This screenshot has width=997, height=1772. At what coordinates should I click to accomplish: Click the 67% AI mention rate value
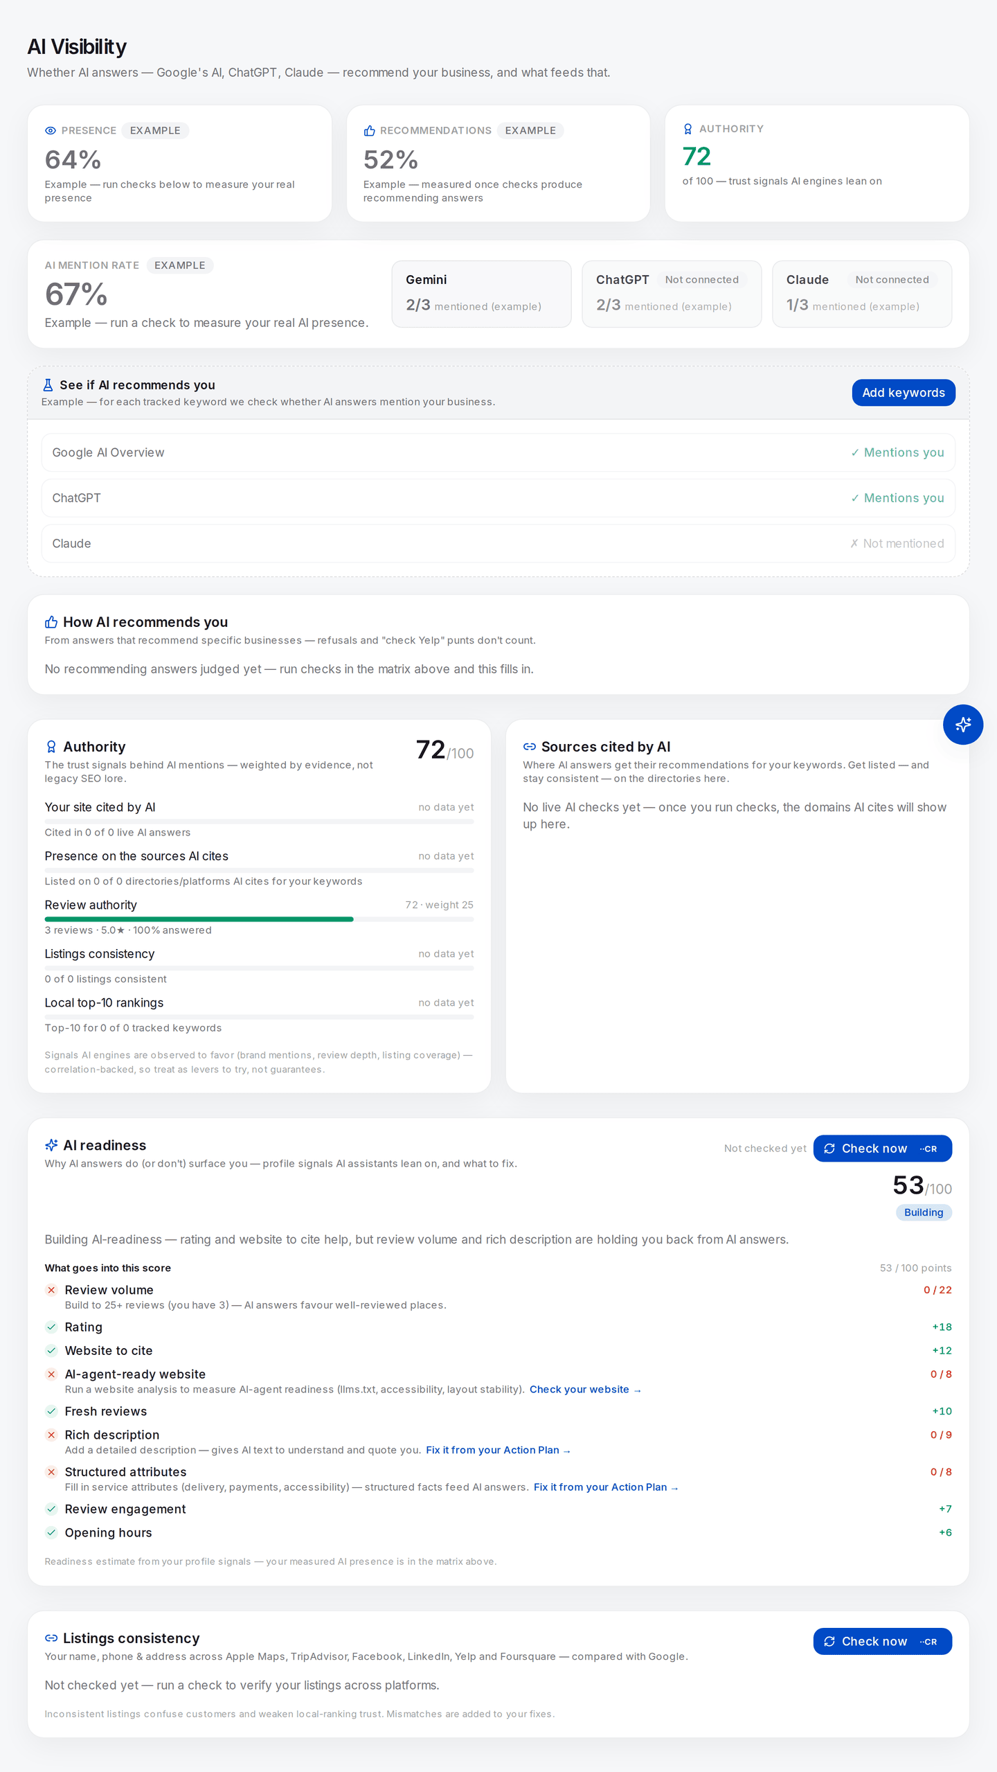point(76,294)
